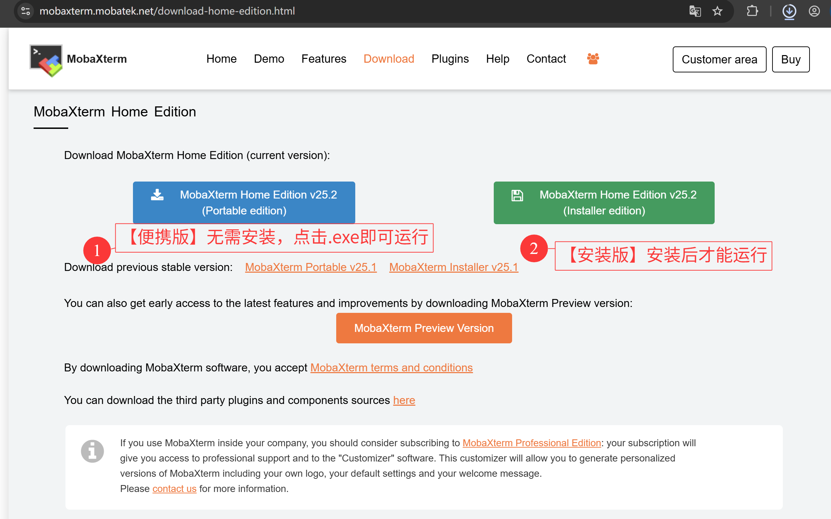831x519 pixels.
Task: Download MobaXterm Portable v25.1
Action: click(x=310, y=267)
